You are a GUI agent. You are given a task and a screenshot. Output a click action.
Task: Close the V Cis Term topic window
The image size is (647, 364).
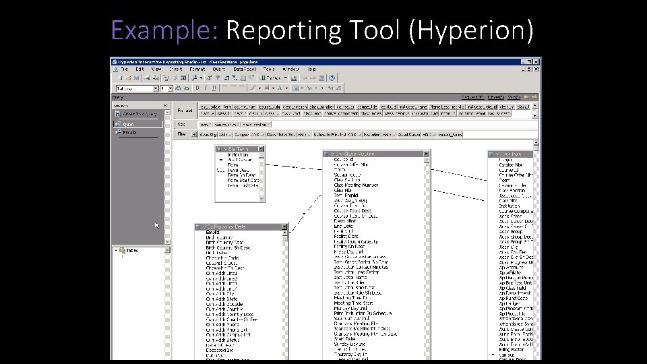click(x=261, y=148)
